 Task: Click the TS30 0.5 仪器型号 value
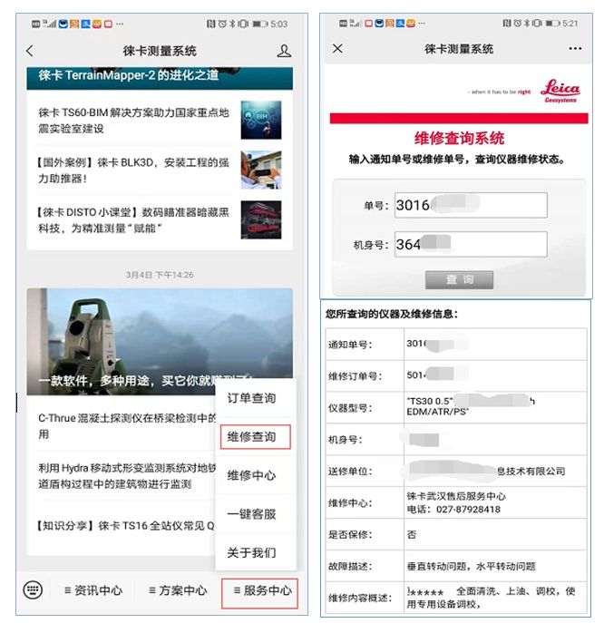[471, 406]
